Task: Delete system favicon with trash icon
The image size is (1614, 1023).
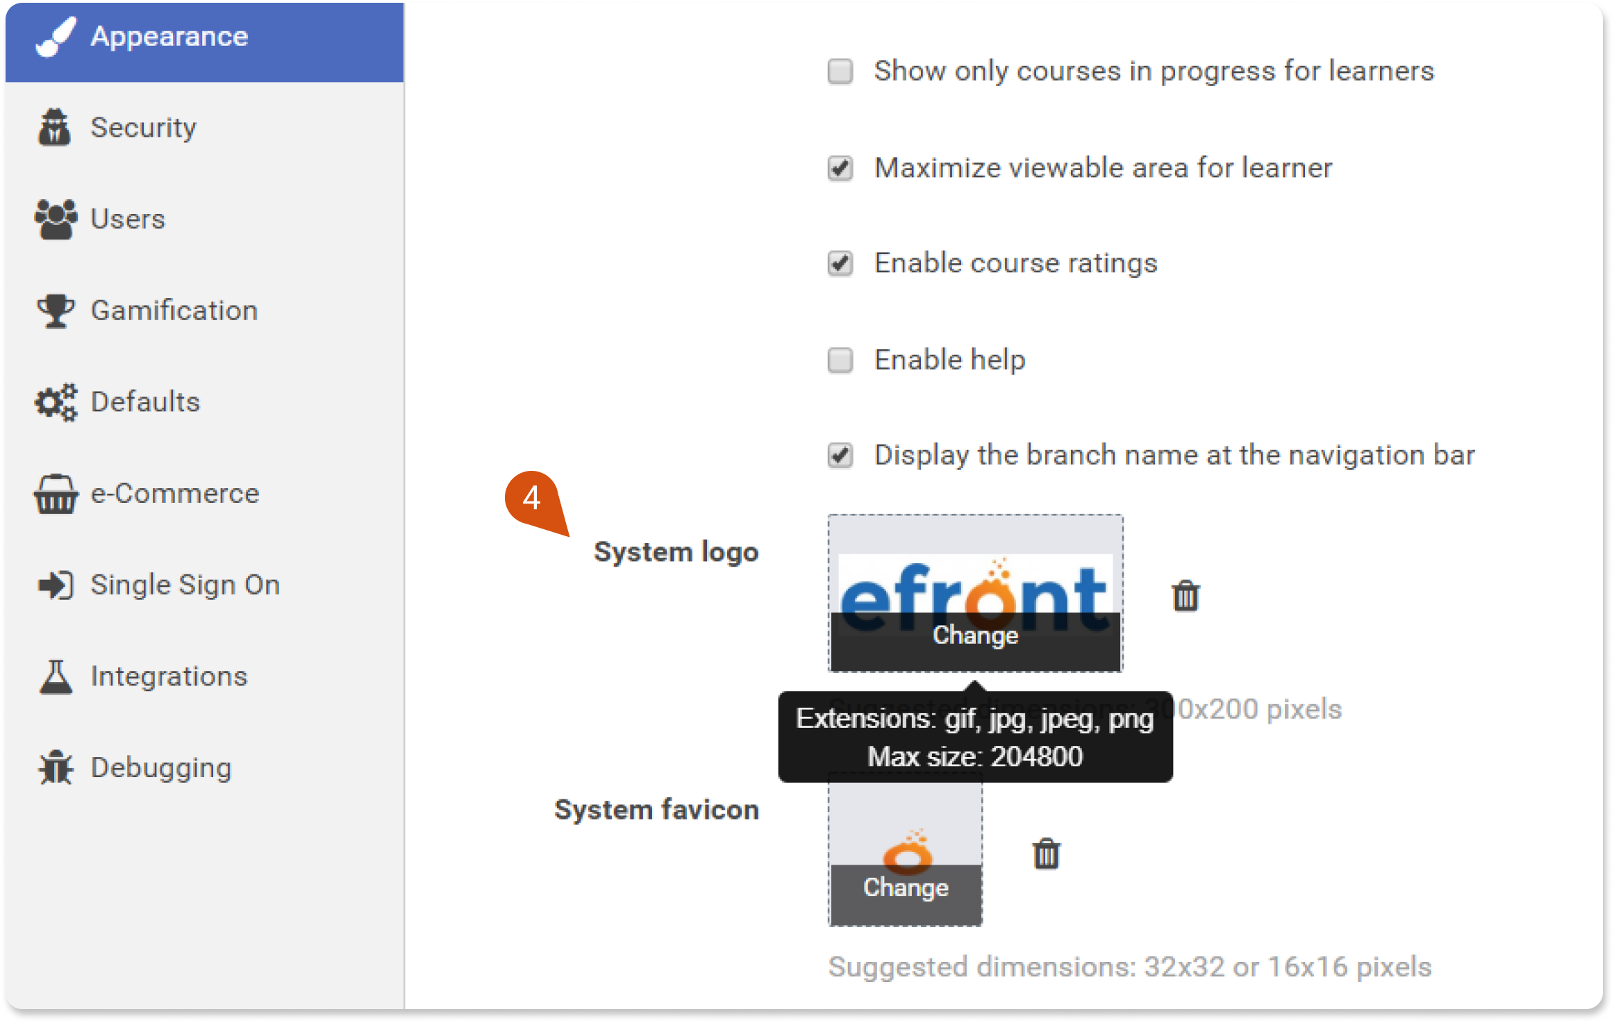Action: coord(1046,854)
